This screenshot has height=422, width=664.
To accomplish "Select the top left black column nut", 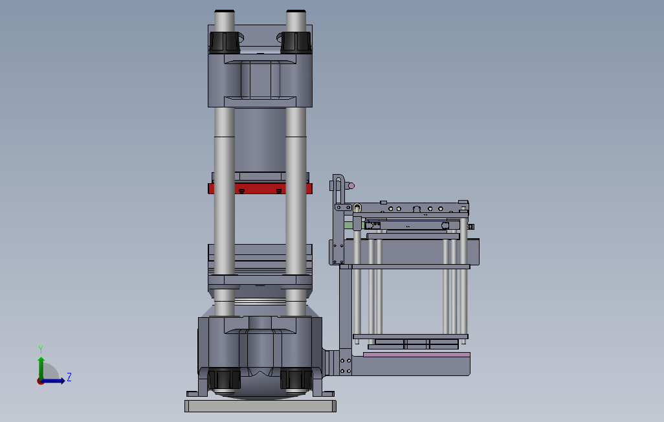I will tap(225, 42).
